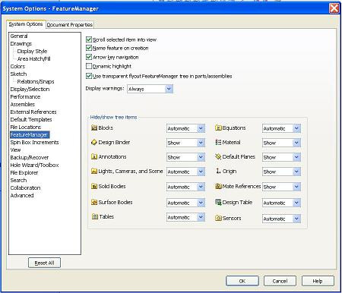
Task: Click the Cancel button
Action: 280,281
